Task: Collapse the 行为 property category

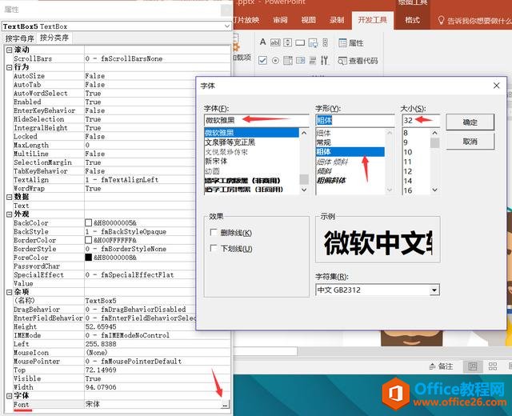Action: coord(9,67)
